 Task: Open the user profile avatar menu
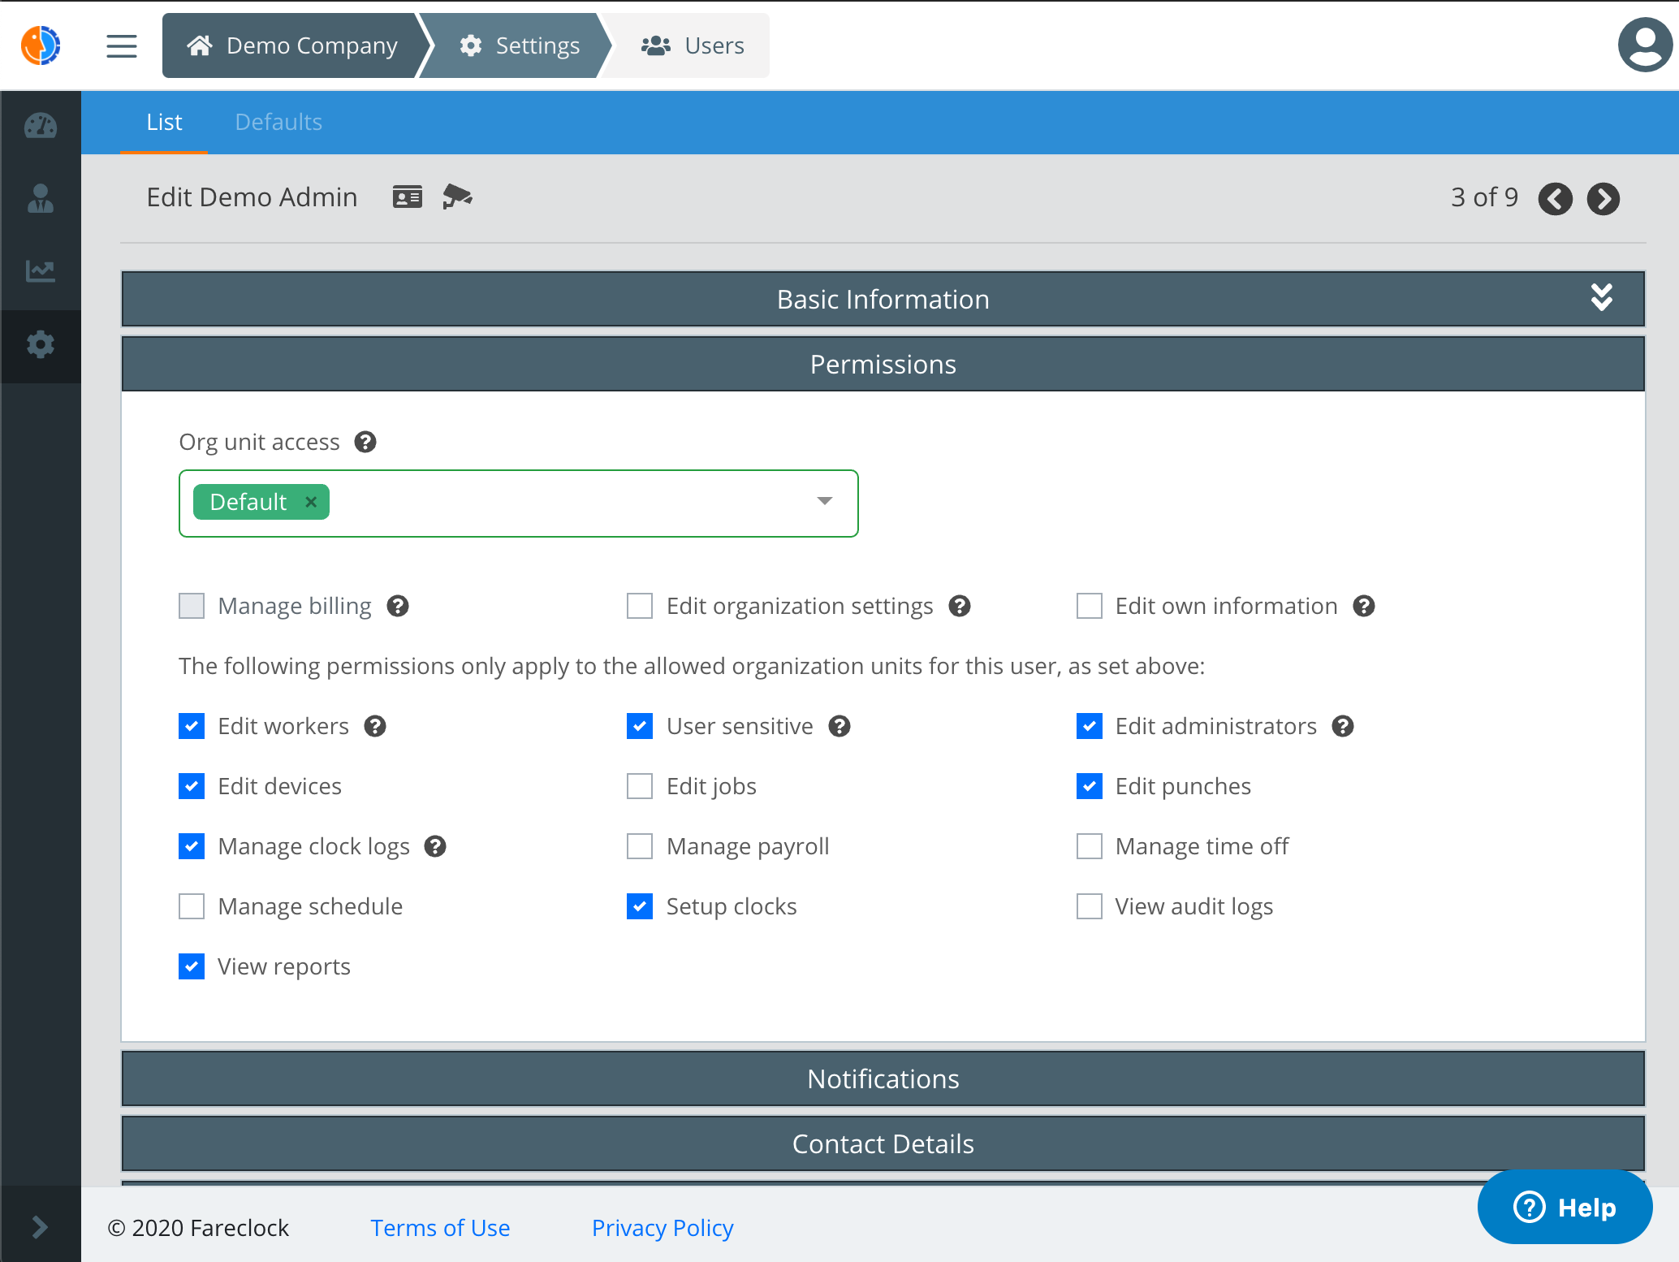point(1645,45)
